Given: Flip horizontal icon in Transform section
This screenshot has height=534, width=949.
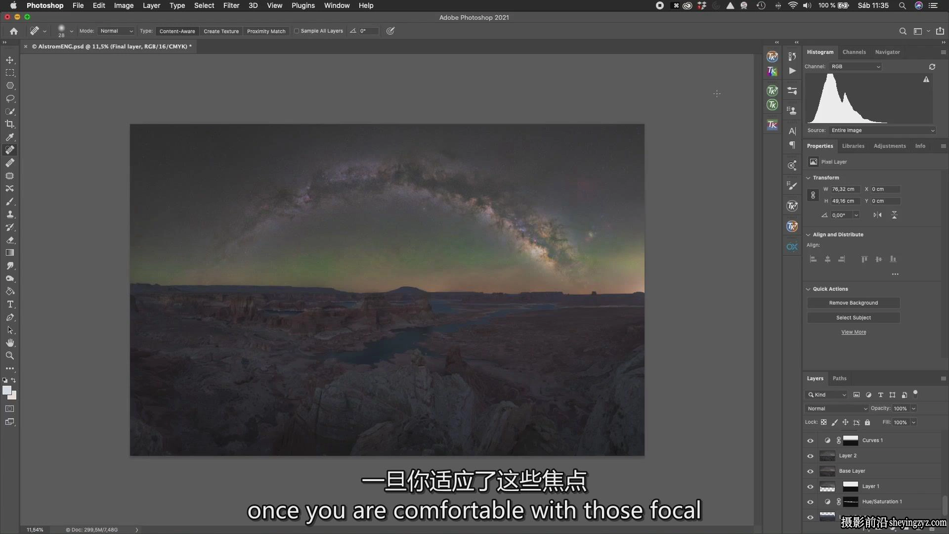Looking at the screenshot, I should (877, 215).
